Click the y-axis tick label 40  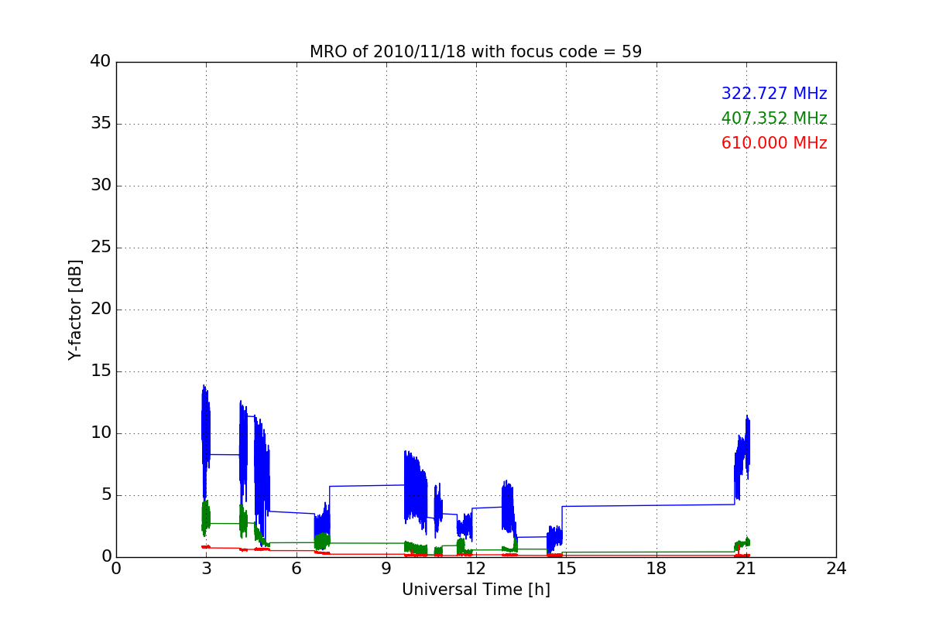tap(101, 62)
